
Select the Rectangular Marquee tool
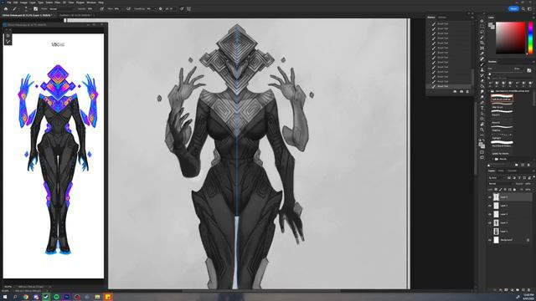tap(482, 26)
